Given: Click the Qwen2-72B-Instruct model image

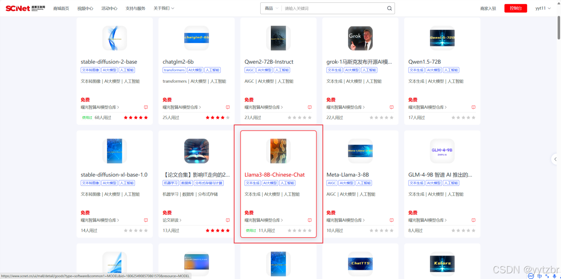Looking at the screenshot, I should click(x=279, y=38).
